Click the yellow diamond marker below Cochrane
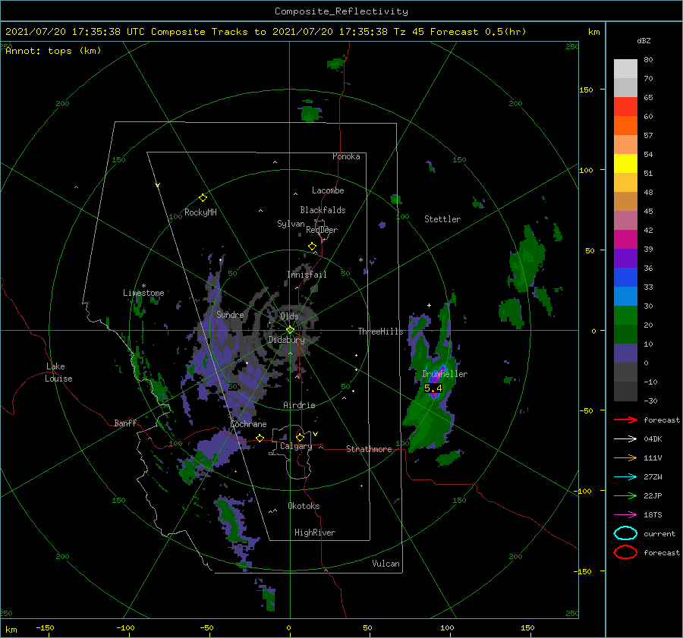Image resolution: width=683 pixels, height=638 pixels. coord(260,438)
